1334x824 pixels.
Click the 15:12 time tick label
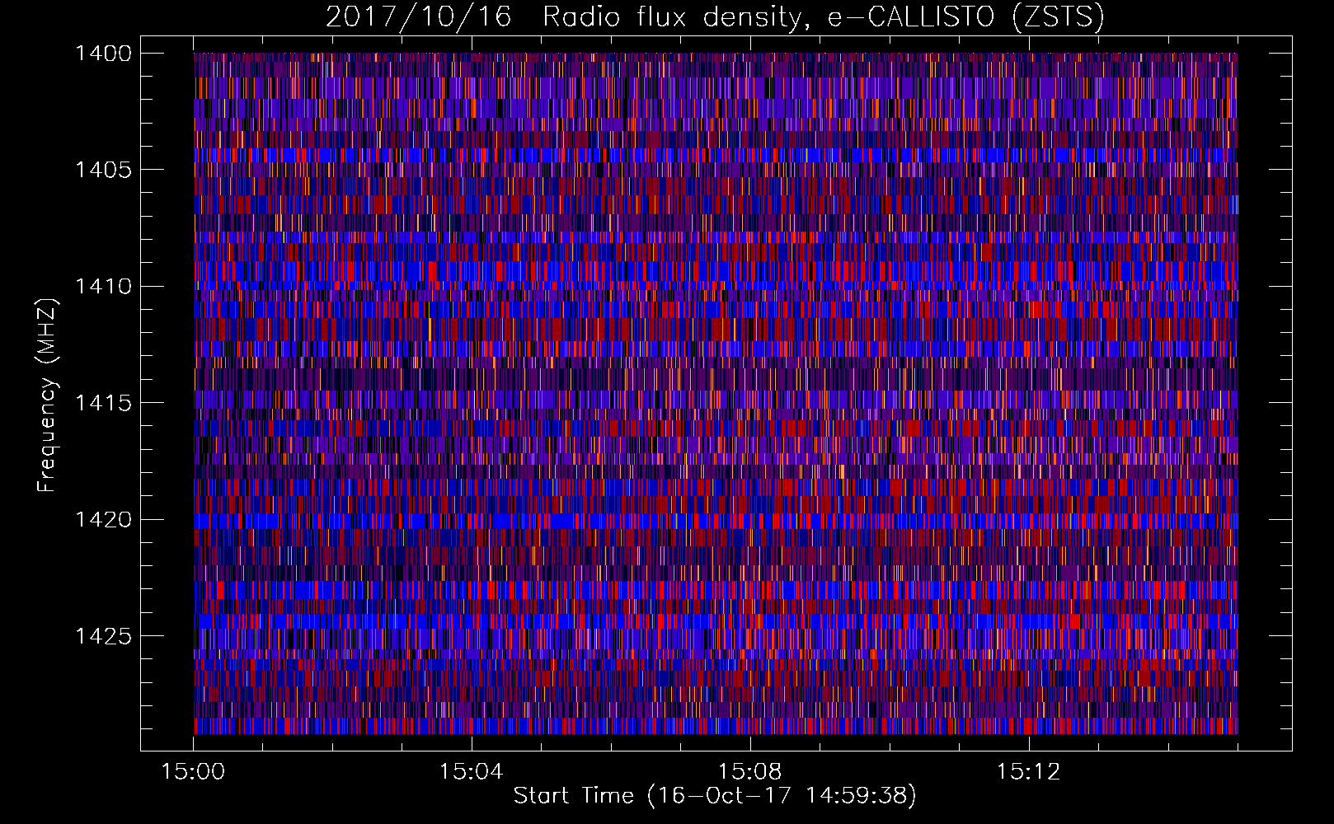tap(1028, 772)
